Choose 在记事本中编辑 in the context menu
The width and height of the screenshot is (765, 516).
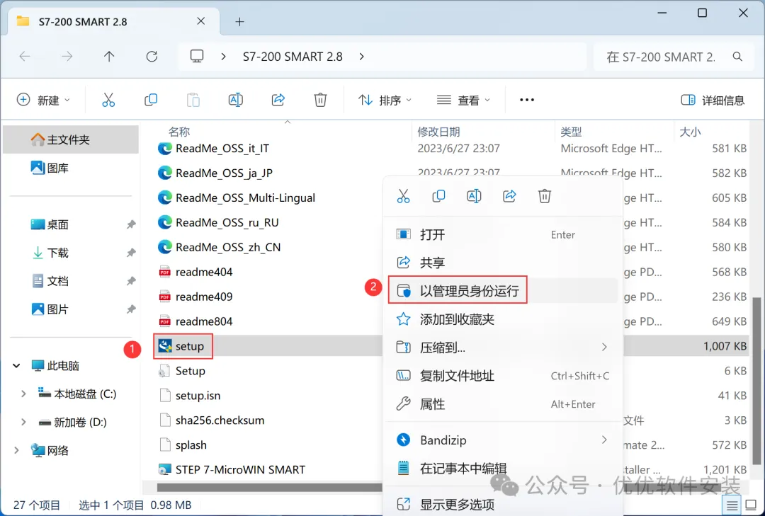point(503,468)
